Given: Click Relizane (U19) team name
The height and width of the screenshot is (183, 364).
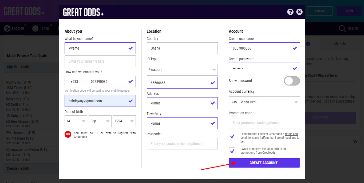Looking at the screenshot, I should [x=17, y=99].
